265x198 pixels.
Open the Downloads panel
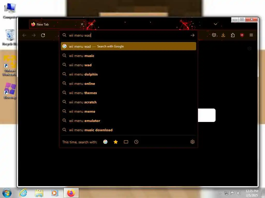[x=223, y=35]
